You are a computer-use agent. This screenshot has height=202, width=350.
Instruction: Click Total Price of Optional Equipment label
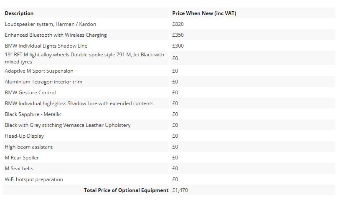pyautogui.click(x=126, y=190)
